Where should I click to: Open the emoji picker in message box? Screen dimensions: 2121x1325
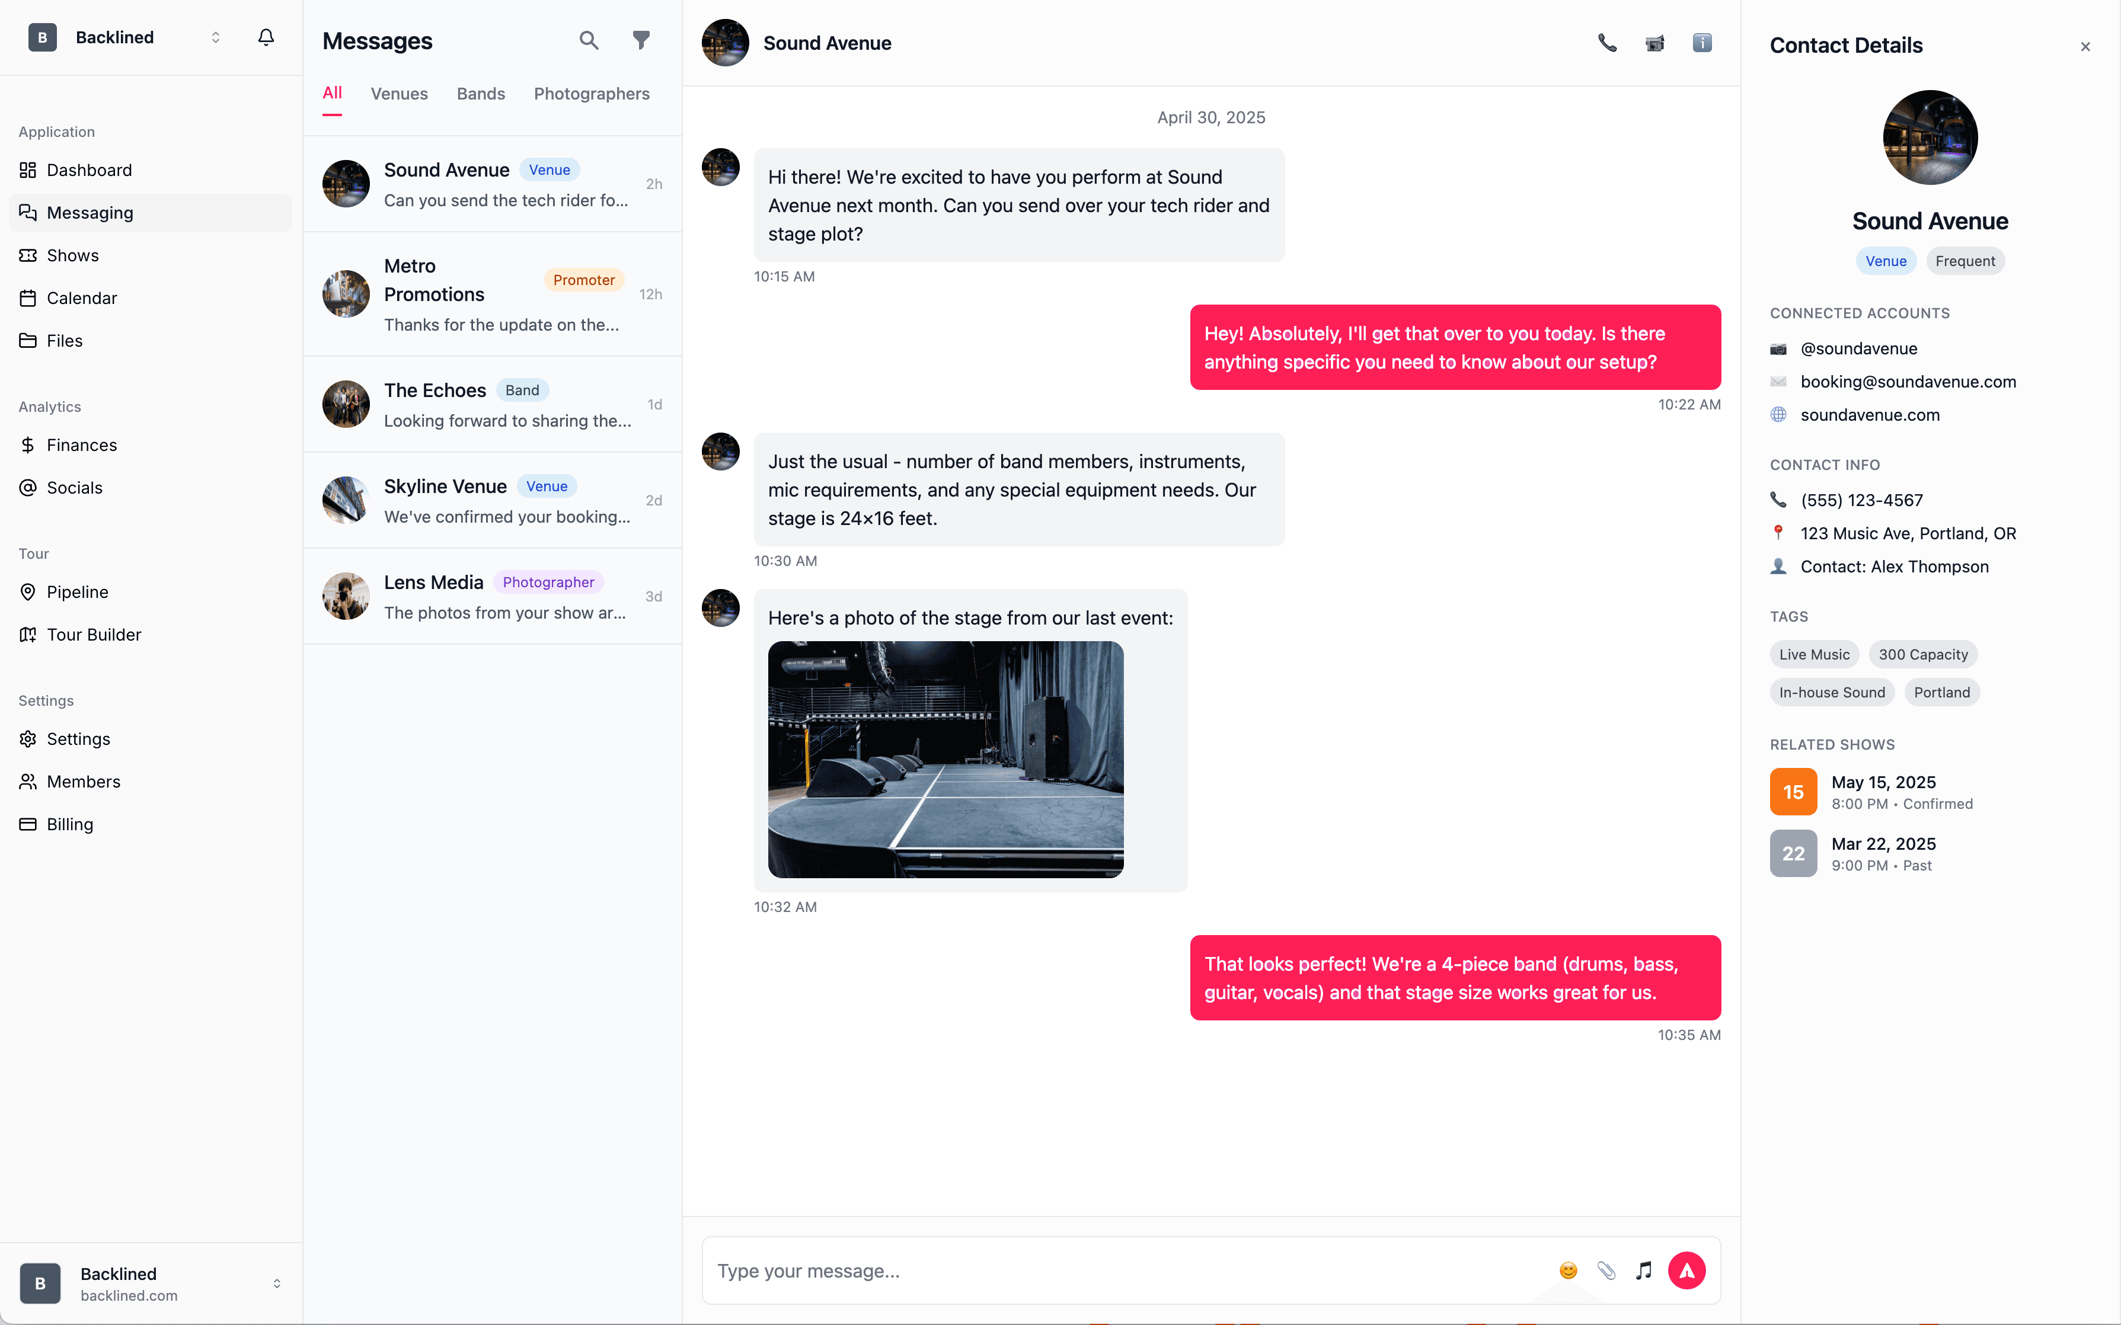click(x=1568, y=1270)
